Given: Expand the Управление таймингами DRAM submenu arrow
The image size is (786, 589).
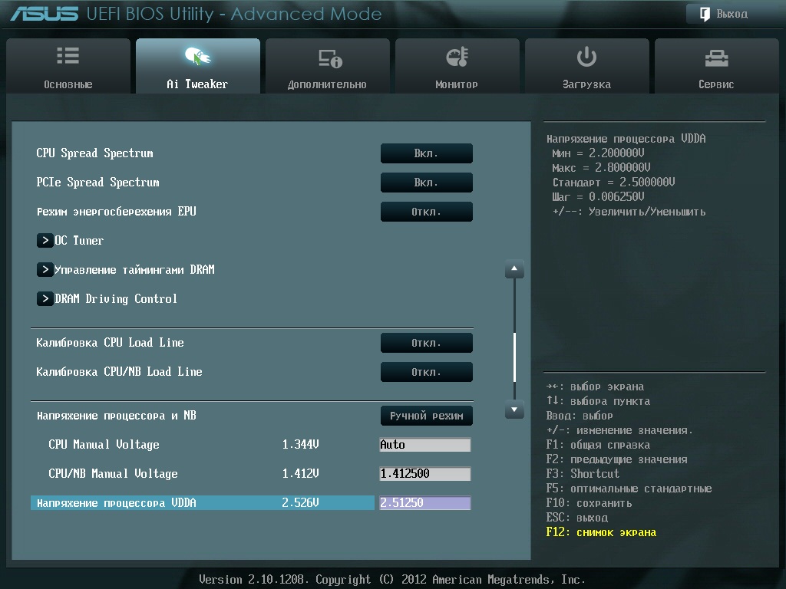Looking at the screenshot, I should click(45, 269).
